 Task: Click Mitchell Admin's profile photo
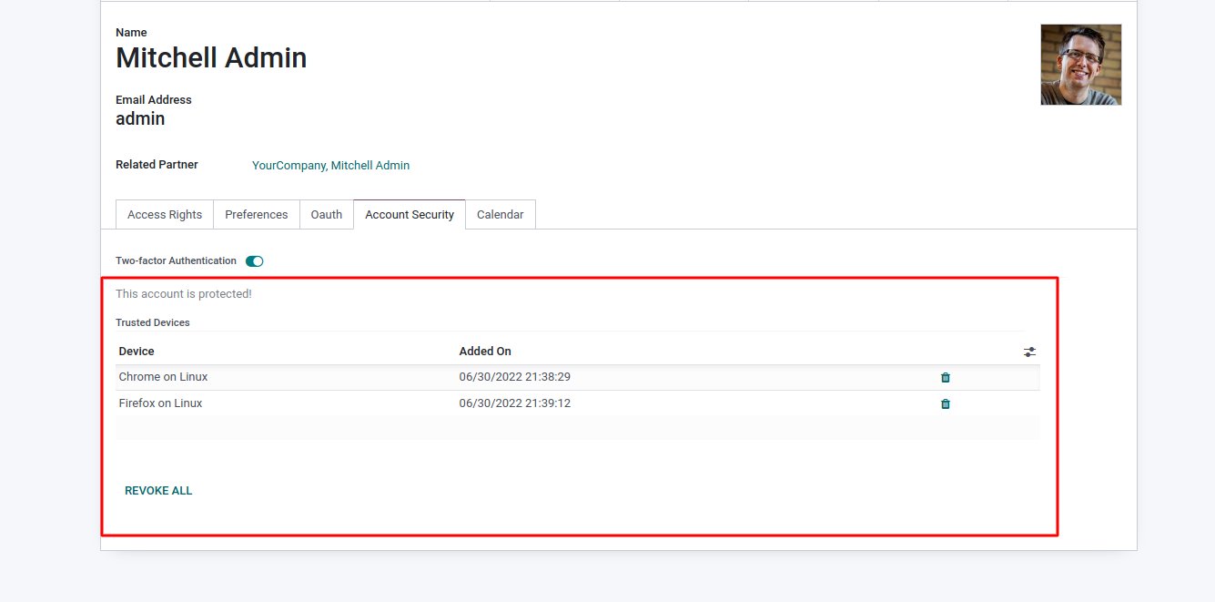pos(1080,65)
